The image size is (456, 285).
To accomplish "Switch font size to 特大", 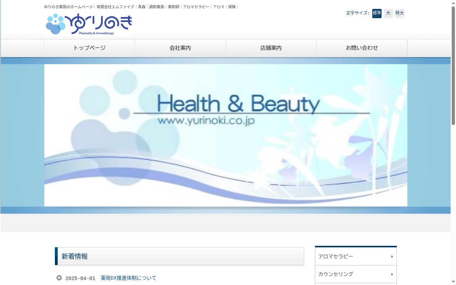I will 400,13.
